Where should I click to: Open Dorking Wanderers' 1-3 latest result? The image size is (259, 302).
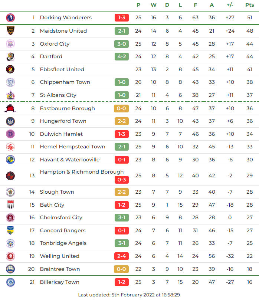click(122, 17)
